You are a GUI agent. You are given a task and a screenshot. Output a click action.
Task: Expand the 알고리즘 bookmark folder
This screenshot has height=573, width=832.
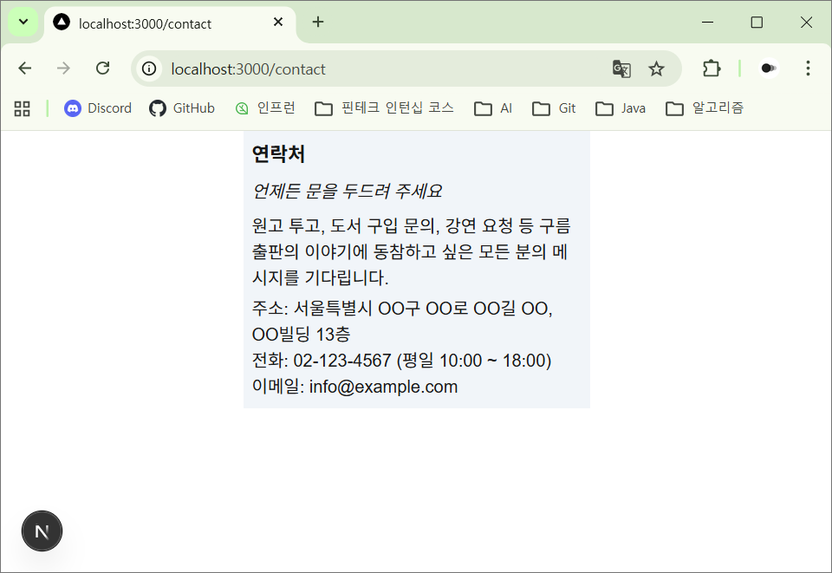(705, 108)
